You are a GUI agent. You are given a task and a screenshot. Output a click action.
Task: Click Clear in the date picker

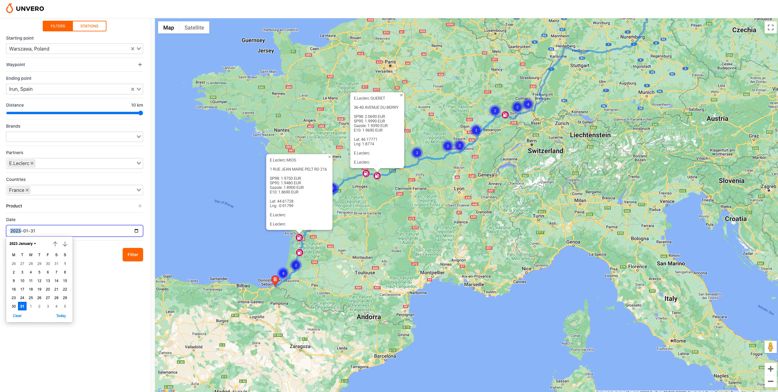pos(17,316)
